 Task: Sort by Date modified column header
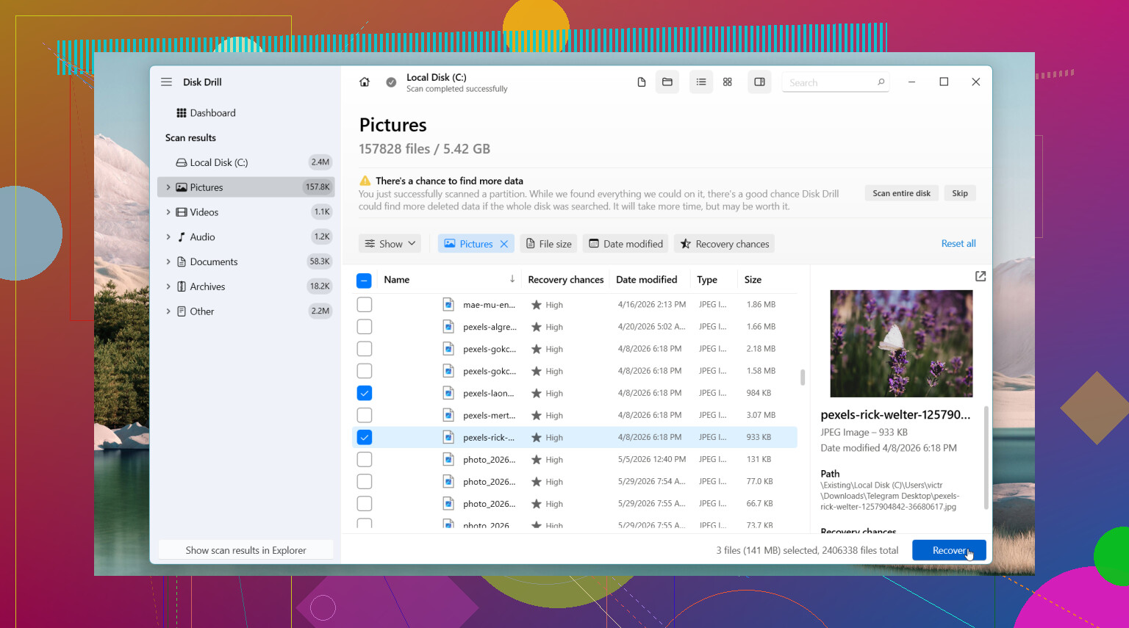(x=647, y=280)
